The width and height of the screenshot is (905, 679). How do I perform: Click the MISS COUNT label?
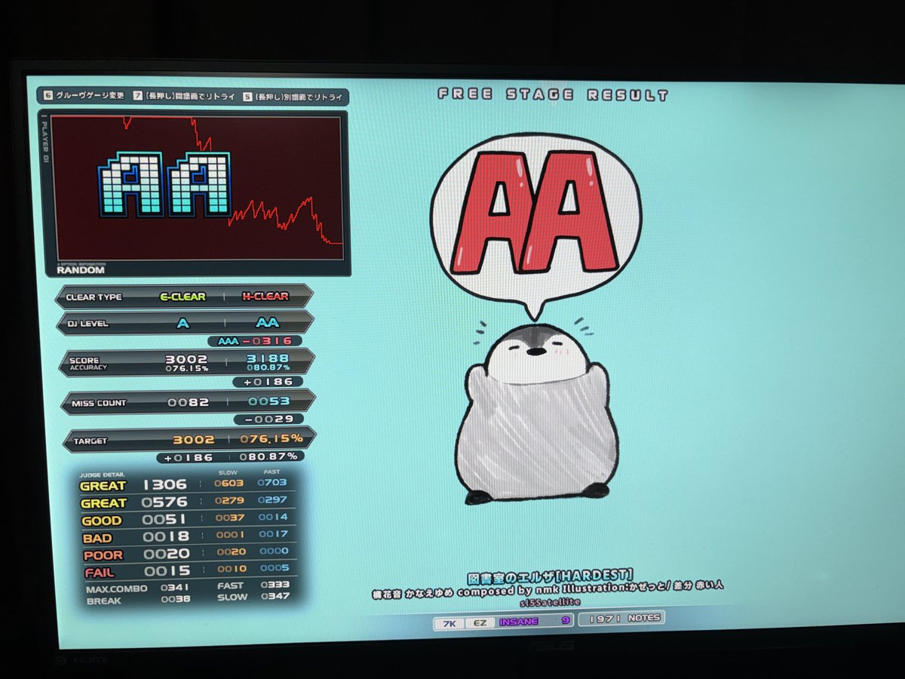99,403
